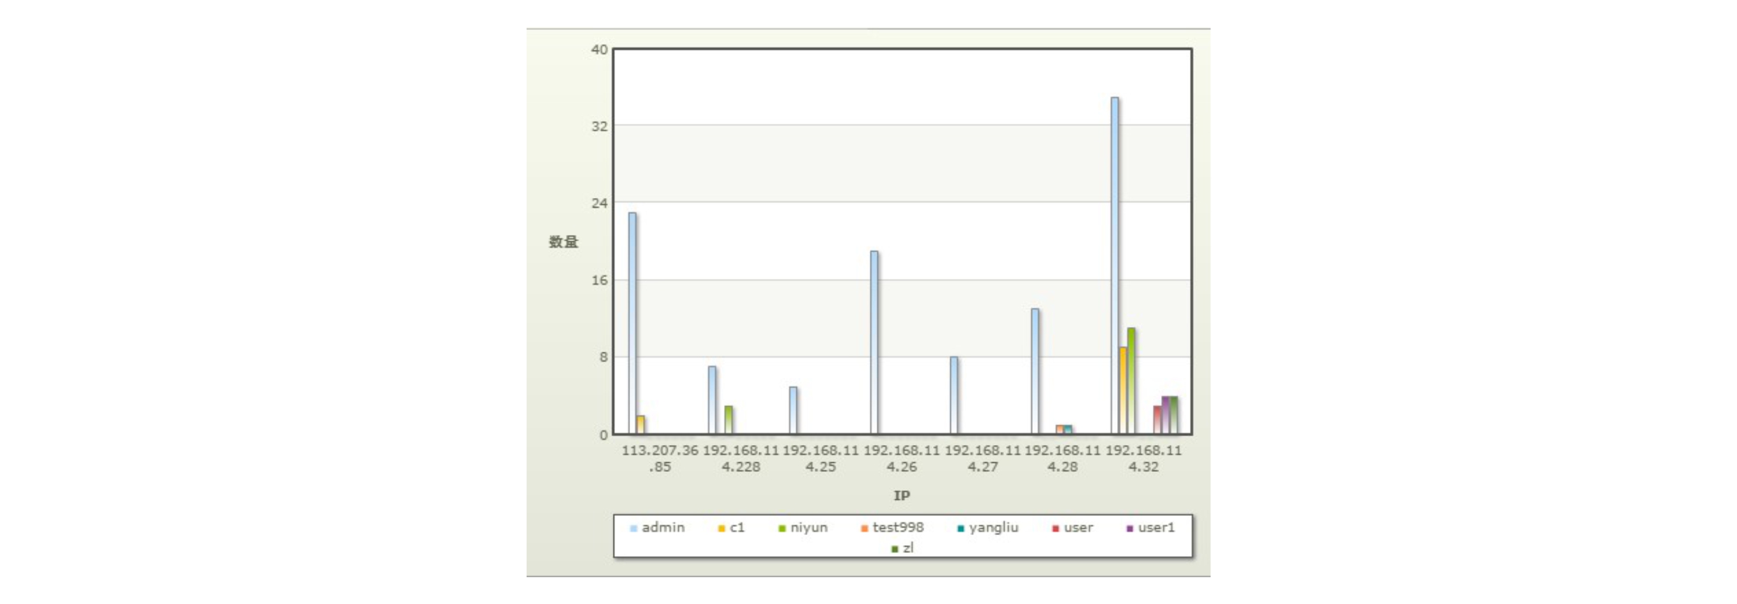Click the purple user1 legend entry
The height and width of the screenshot is (604, 1737).
pyautogui.click(x=1150, y=528)
